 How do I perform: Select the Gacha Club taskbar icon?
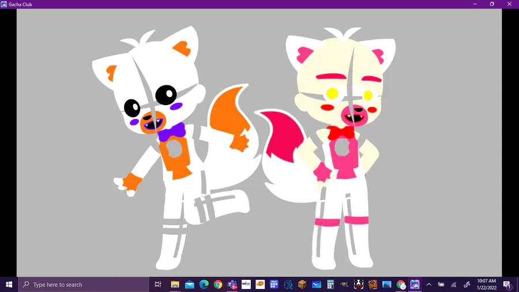pos(415,284)
